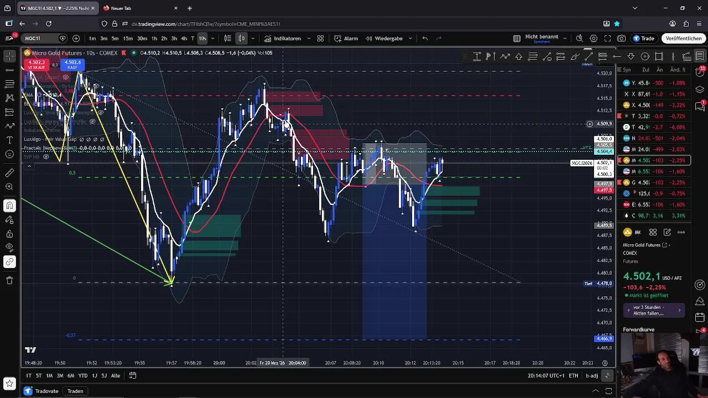Click the Trade button
The image size is (708, 398).
click(644, 38)
